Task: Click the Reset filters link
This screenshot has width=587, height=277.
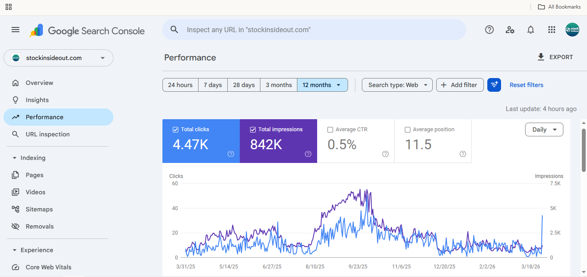Action: [x=526, y=85]
